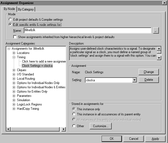This screenshot has height=143, width=168.
Task: Enable Show assignments inherited checkbox
Action: pos(15,37)
